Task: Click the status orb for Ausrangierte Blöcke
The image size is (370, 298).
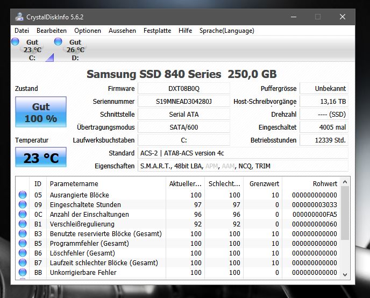Action: pyautogui.click(x=23, y=195)
